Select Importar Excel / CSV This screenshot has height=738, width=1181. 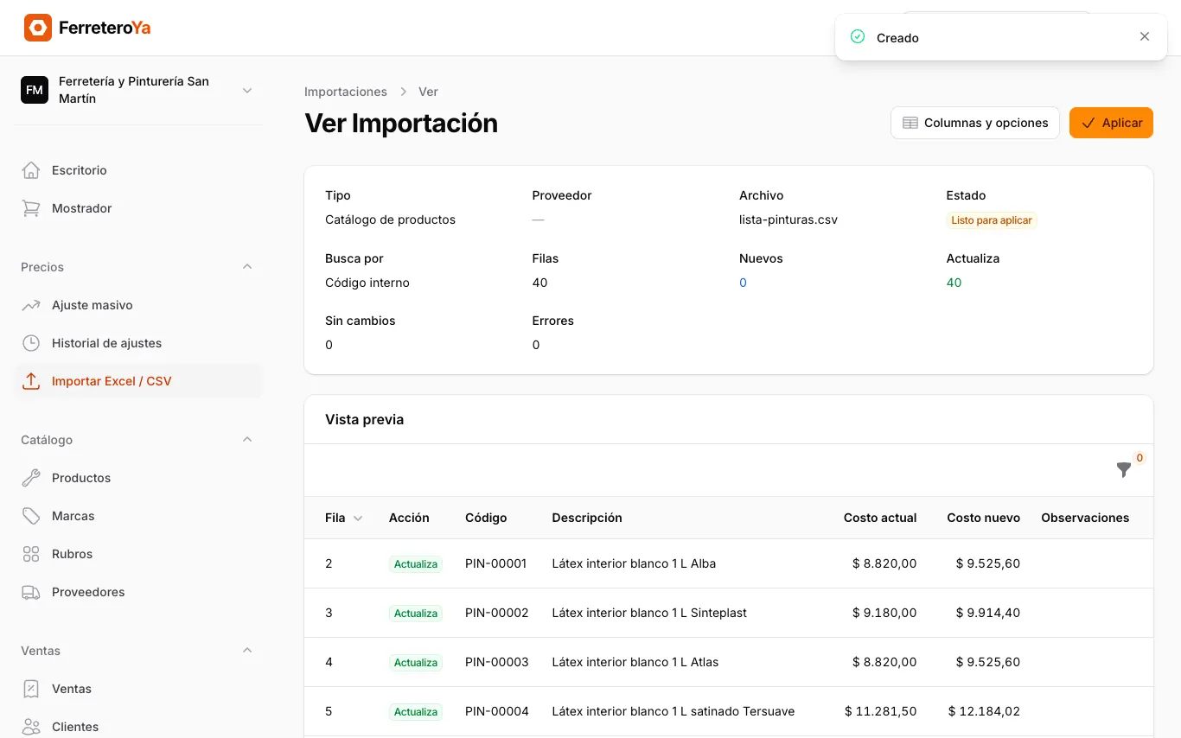point(138,381)
